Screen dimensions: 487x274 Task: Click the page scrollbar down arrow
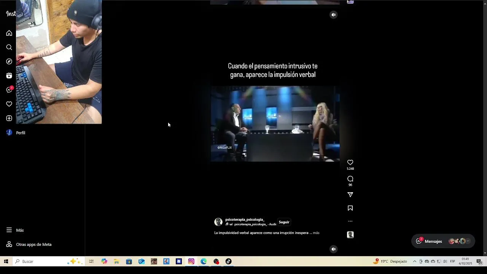(485, 253)
